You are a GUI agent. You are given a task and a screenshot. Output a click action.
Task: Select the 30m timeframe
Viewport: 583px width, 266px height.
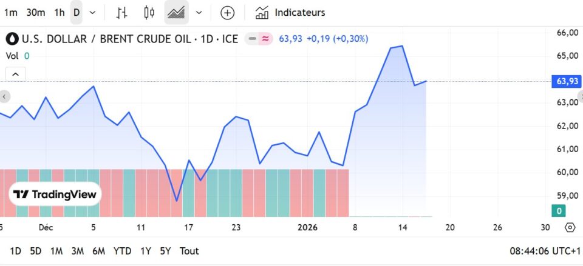coord(36,12)
